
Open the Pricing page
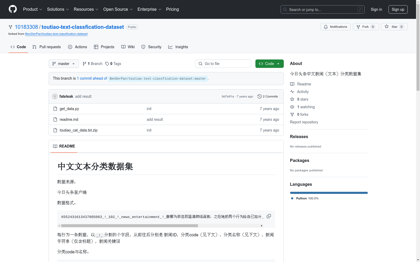pos(172,9)
